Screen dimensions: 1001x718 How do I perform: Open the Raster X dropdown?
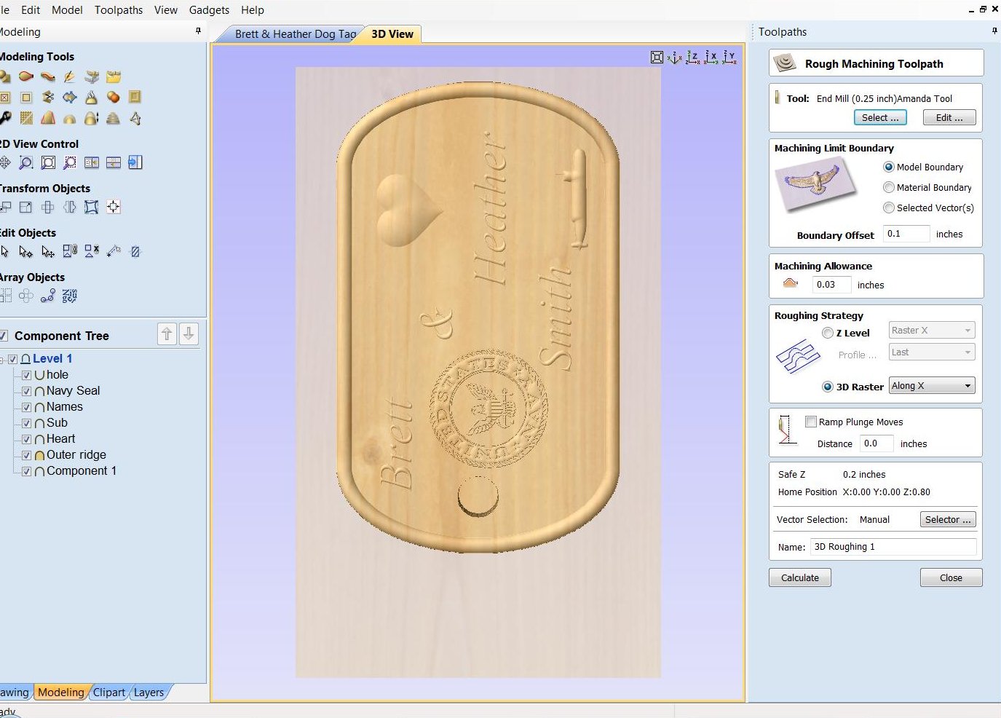point(932,330)
